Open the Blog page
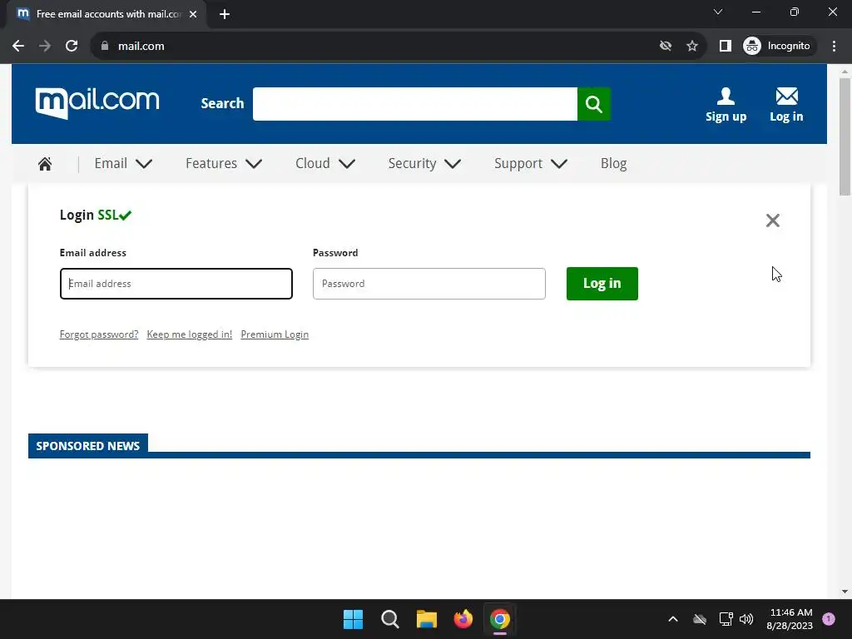This screenshot has height=639, width=852. pos(613,164)
